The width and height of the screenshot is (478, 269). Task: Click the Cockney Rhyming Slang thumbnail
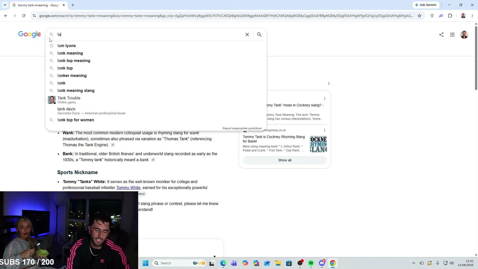(318, 144)
